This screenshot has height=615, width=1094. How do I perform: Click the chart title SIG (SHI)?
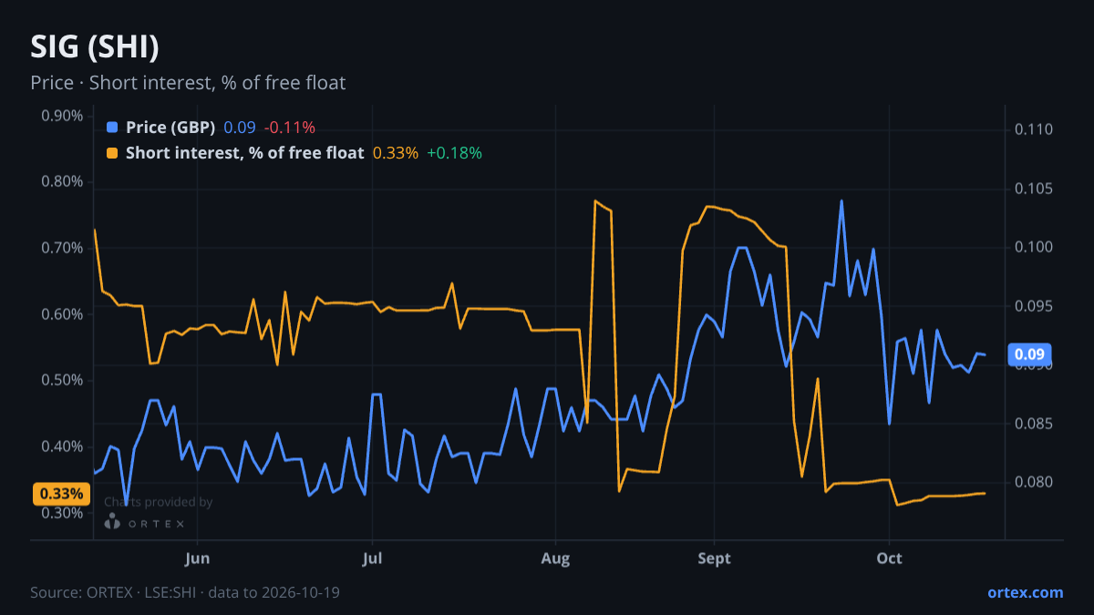coord(95,46)
